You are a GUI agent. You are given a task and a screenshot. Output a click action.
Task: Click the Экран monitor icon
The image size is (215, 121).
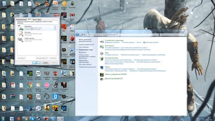click(x=101, y=68)
